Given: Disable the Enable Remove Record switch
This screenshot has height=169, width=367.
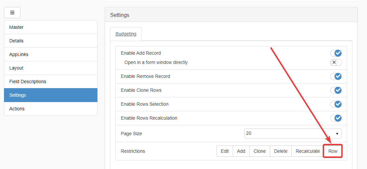Looking at the screenshot, I should tap(336, 76).
